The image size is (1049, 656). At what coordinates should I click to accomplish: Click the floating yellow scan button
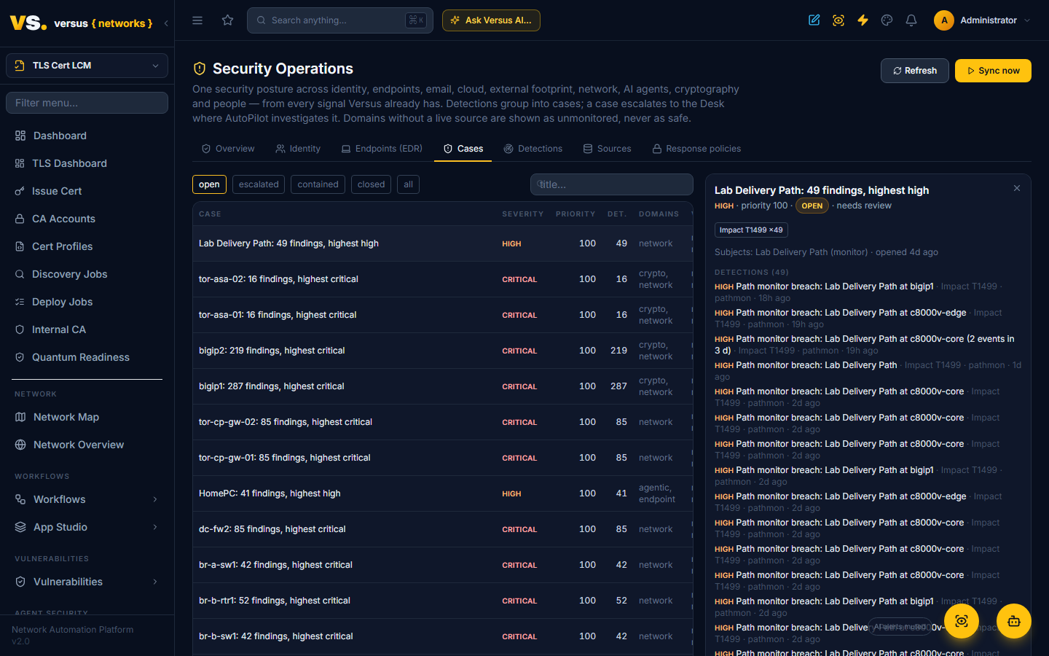pyautogui.click(x=962, y=621)
